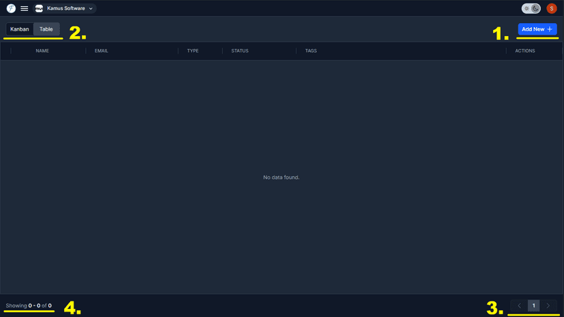Click the plus icon in Add New
This screenshot has height=317, width=564.
pos(550,29)
